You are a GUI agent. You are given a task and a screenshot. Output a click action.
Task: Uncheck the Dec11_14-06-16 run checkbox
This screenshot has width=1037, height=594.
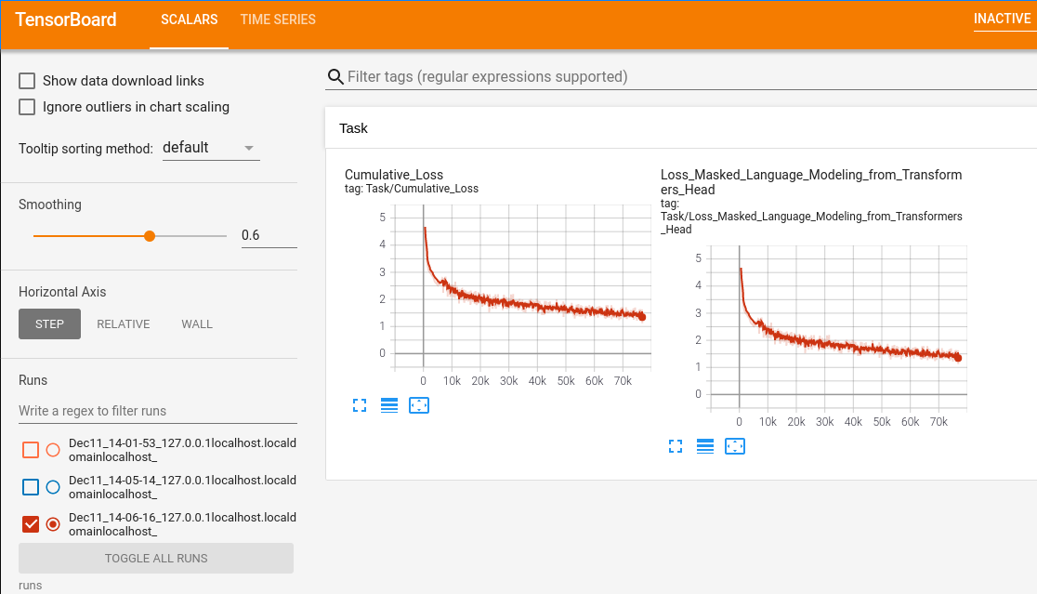pos(31,524)
